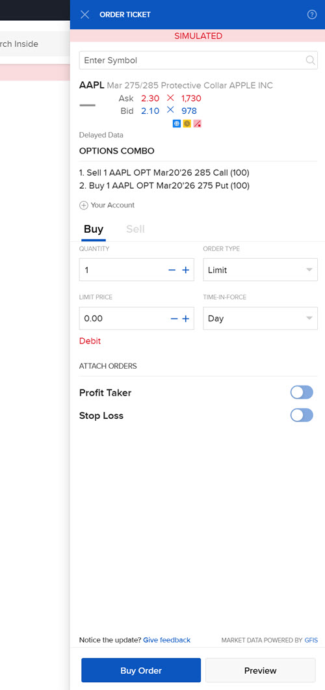325x690 pixels.
Task: Decrease limit price with the minus button
Action: click(174, 319)
